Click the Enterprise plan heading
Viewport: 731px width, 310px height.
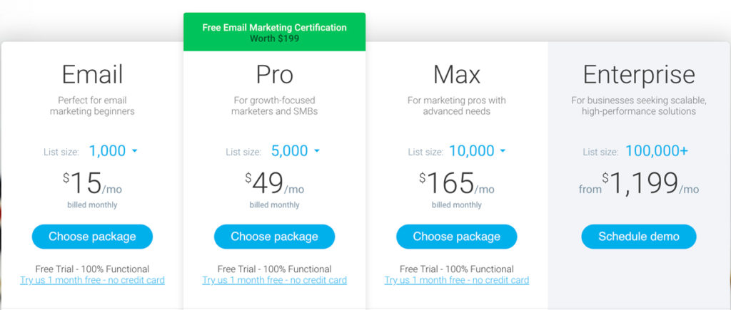point(639,75)
